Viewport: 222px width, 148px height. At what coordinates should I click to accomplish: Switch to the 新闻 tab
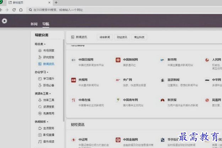(x=34, y=24)
